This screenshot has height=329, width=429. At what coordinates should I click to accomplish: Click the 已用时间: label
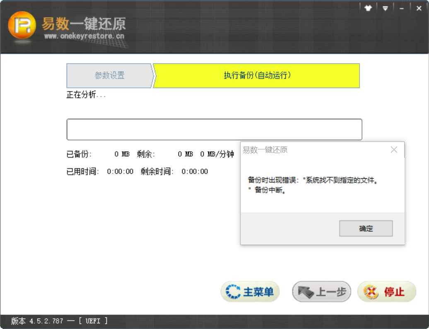coord(83,171)
